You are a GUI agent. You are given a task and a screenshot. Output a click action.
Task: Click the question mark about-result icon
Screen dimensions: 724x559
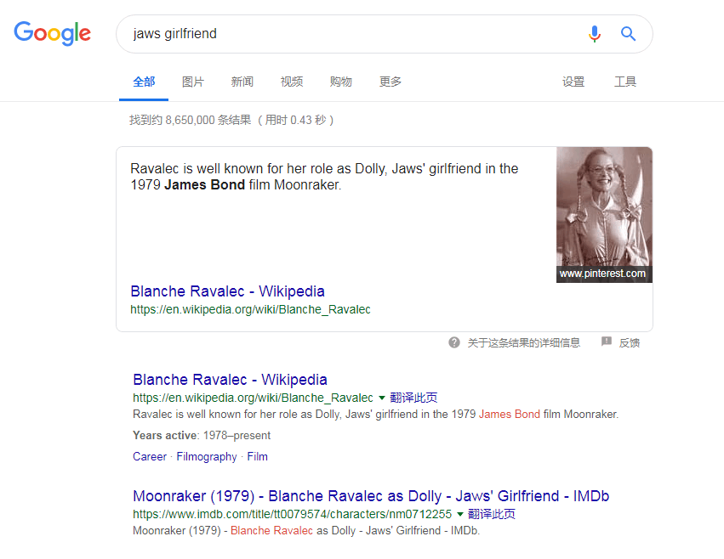point(454,342)
